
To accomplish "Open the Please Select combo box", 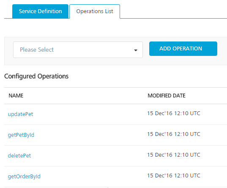I will 78,50.
